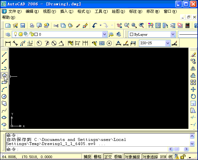Click the Radius Dimension icon

coord(39,43)
